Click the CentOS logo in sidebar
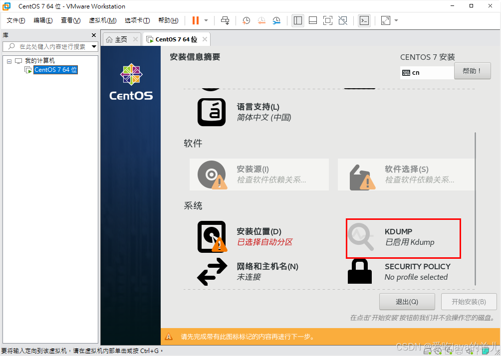This screenshot has height=356, width=501. (x=131, y=82)
